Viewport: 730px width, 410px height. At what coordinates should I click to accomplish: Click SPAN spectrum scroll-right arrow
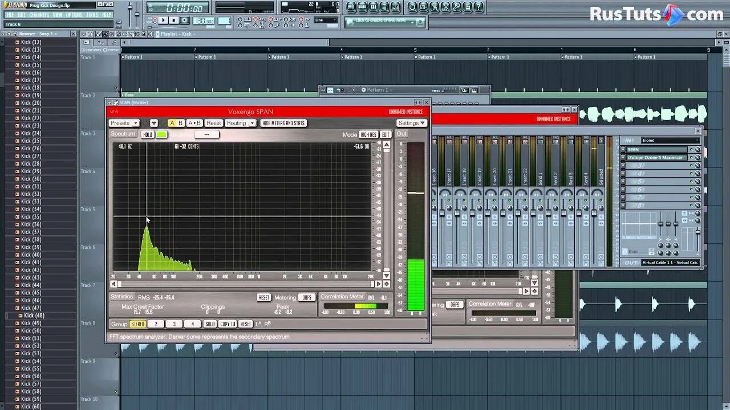(378, 284)
